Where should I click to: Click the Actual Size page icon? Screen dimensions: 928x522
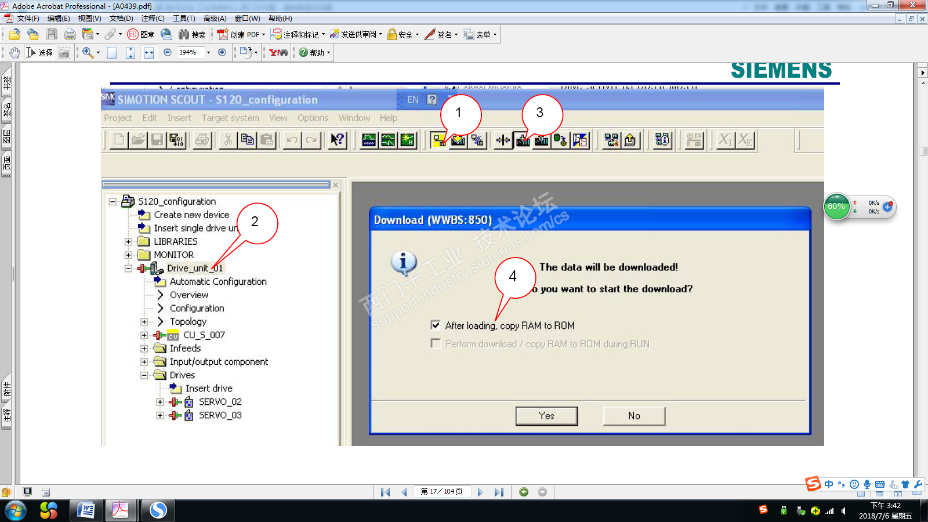112,53
